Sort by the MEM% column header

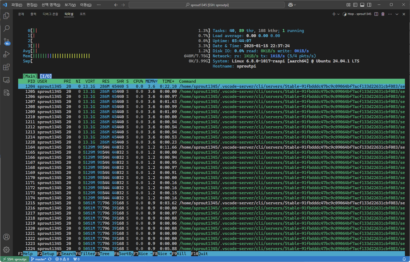(x=151, y=81)
